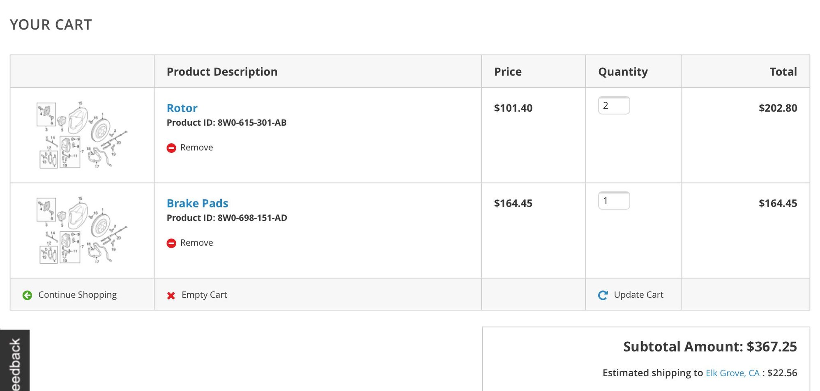Click the Rotor parts diagram thumbnail
This screenshot has width=820, height=391.
tap(82, 135)
